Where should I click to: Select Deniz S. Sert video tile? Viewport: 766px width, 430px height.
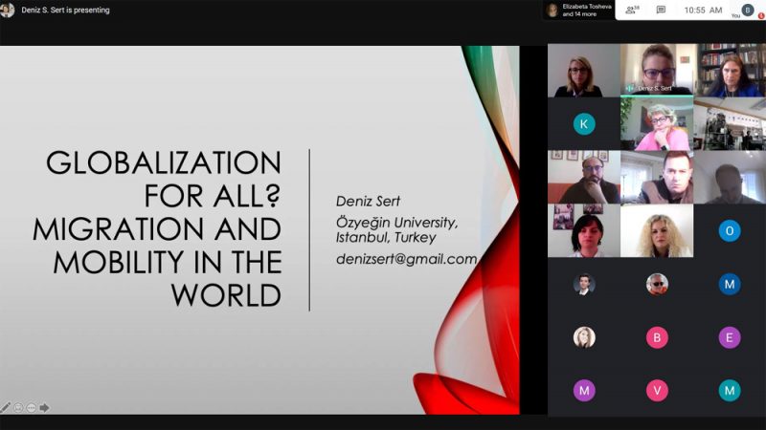click(657, 69)
